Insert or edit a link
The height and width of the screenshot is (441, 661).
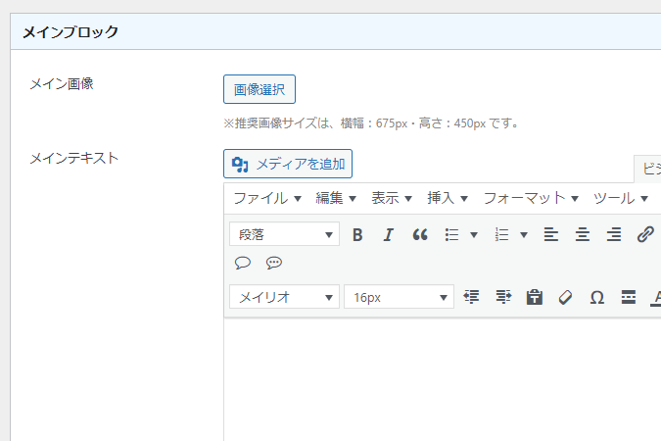(645, 234)
